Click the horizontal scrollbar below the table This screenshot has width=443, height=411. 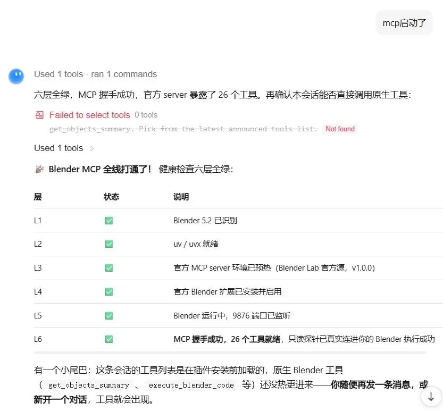[230, 353]
